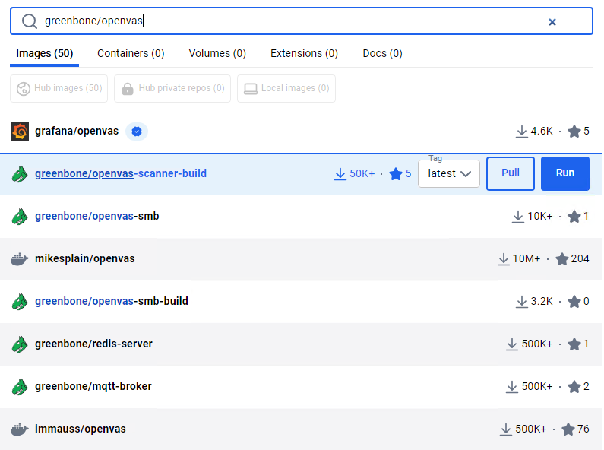Click the download icon on redis-server row
This screenshot has height=450, width=604.
512,344
